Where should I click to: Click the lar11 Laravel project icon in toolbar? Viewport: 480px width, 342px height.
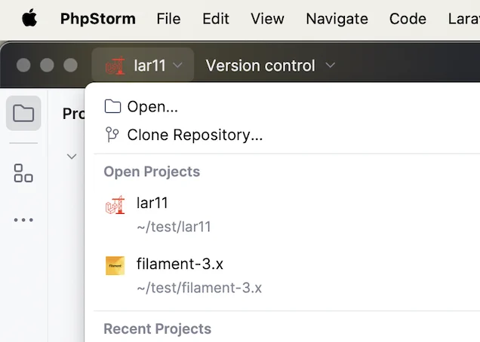pos(115,66)
